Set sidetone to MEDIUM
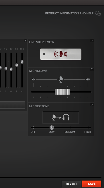Image resolution: width=104 pixels, height=188 pixels. [x=70, y=132]
